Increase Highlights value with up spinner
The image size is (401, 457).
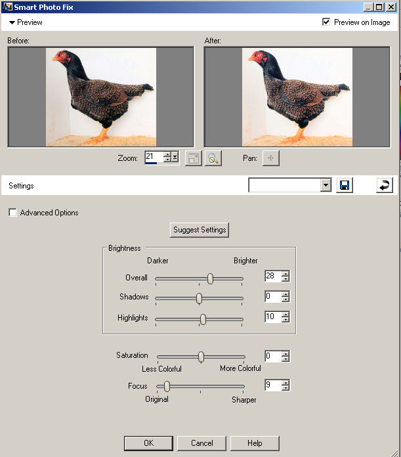pos(285,314)
